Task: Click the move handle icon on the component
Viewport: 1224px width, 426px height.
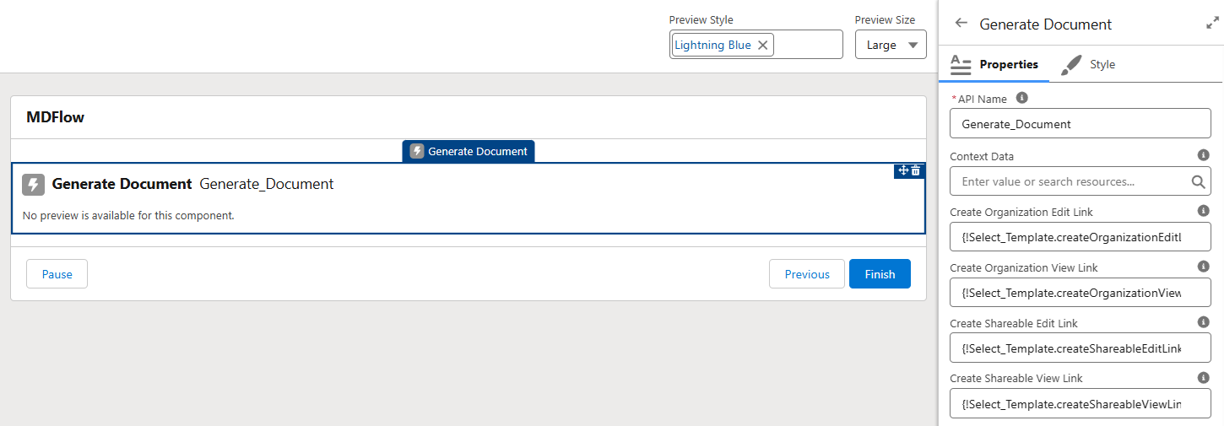Action: [x=903, y=170]
